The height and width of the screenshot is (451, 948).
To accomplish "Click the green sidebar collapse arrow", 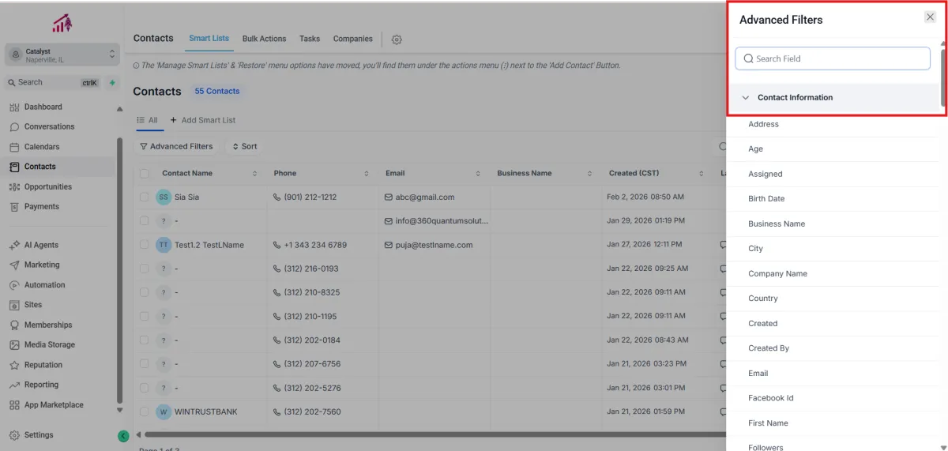I will (x=123, y=435).
